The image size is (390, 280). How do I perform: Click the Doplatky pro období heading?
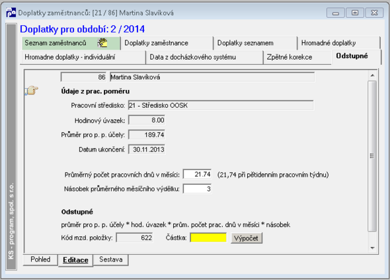tap(83, 29)
